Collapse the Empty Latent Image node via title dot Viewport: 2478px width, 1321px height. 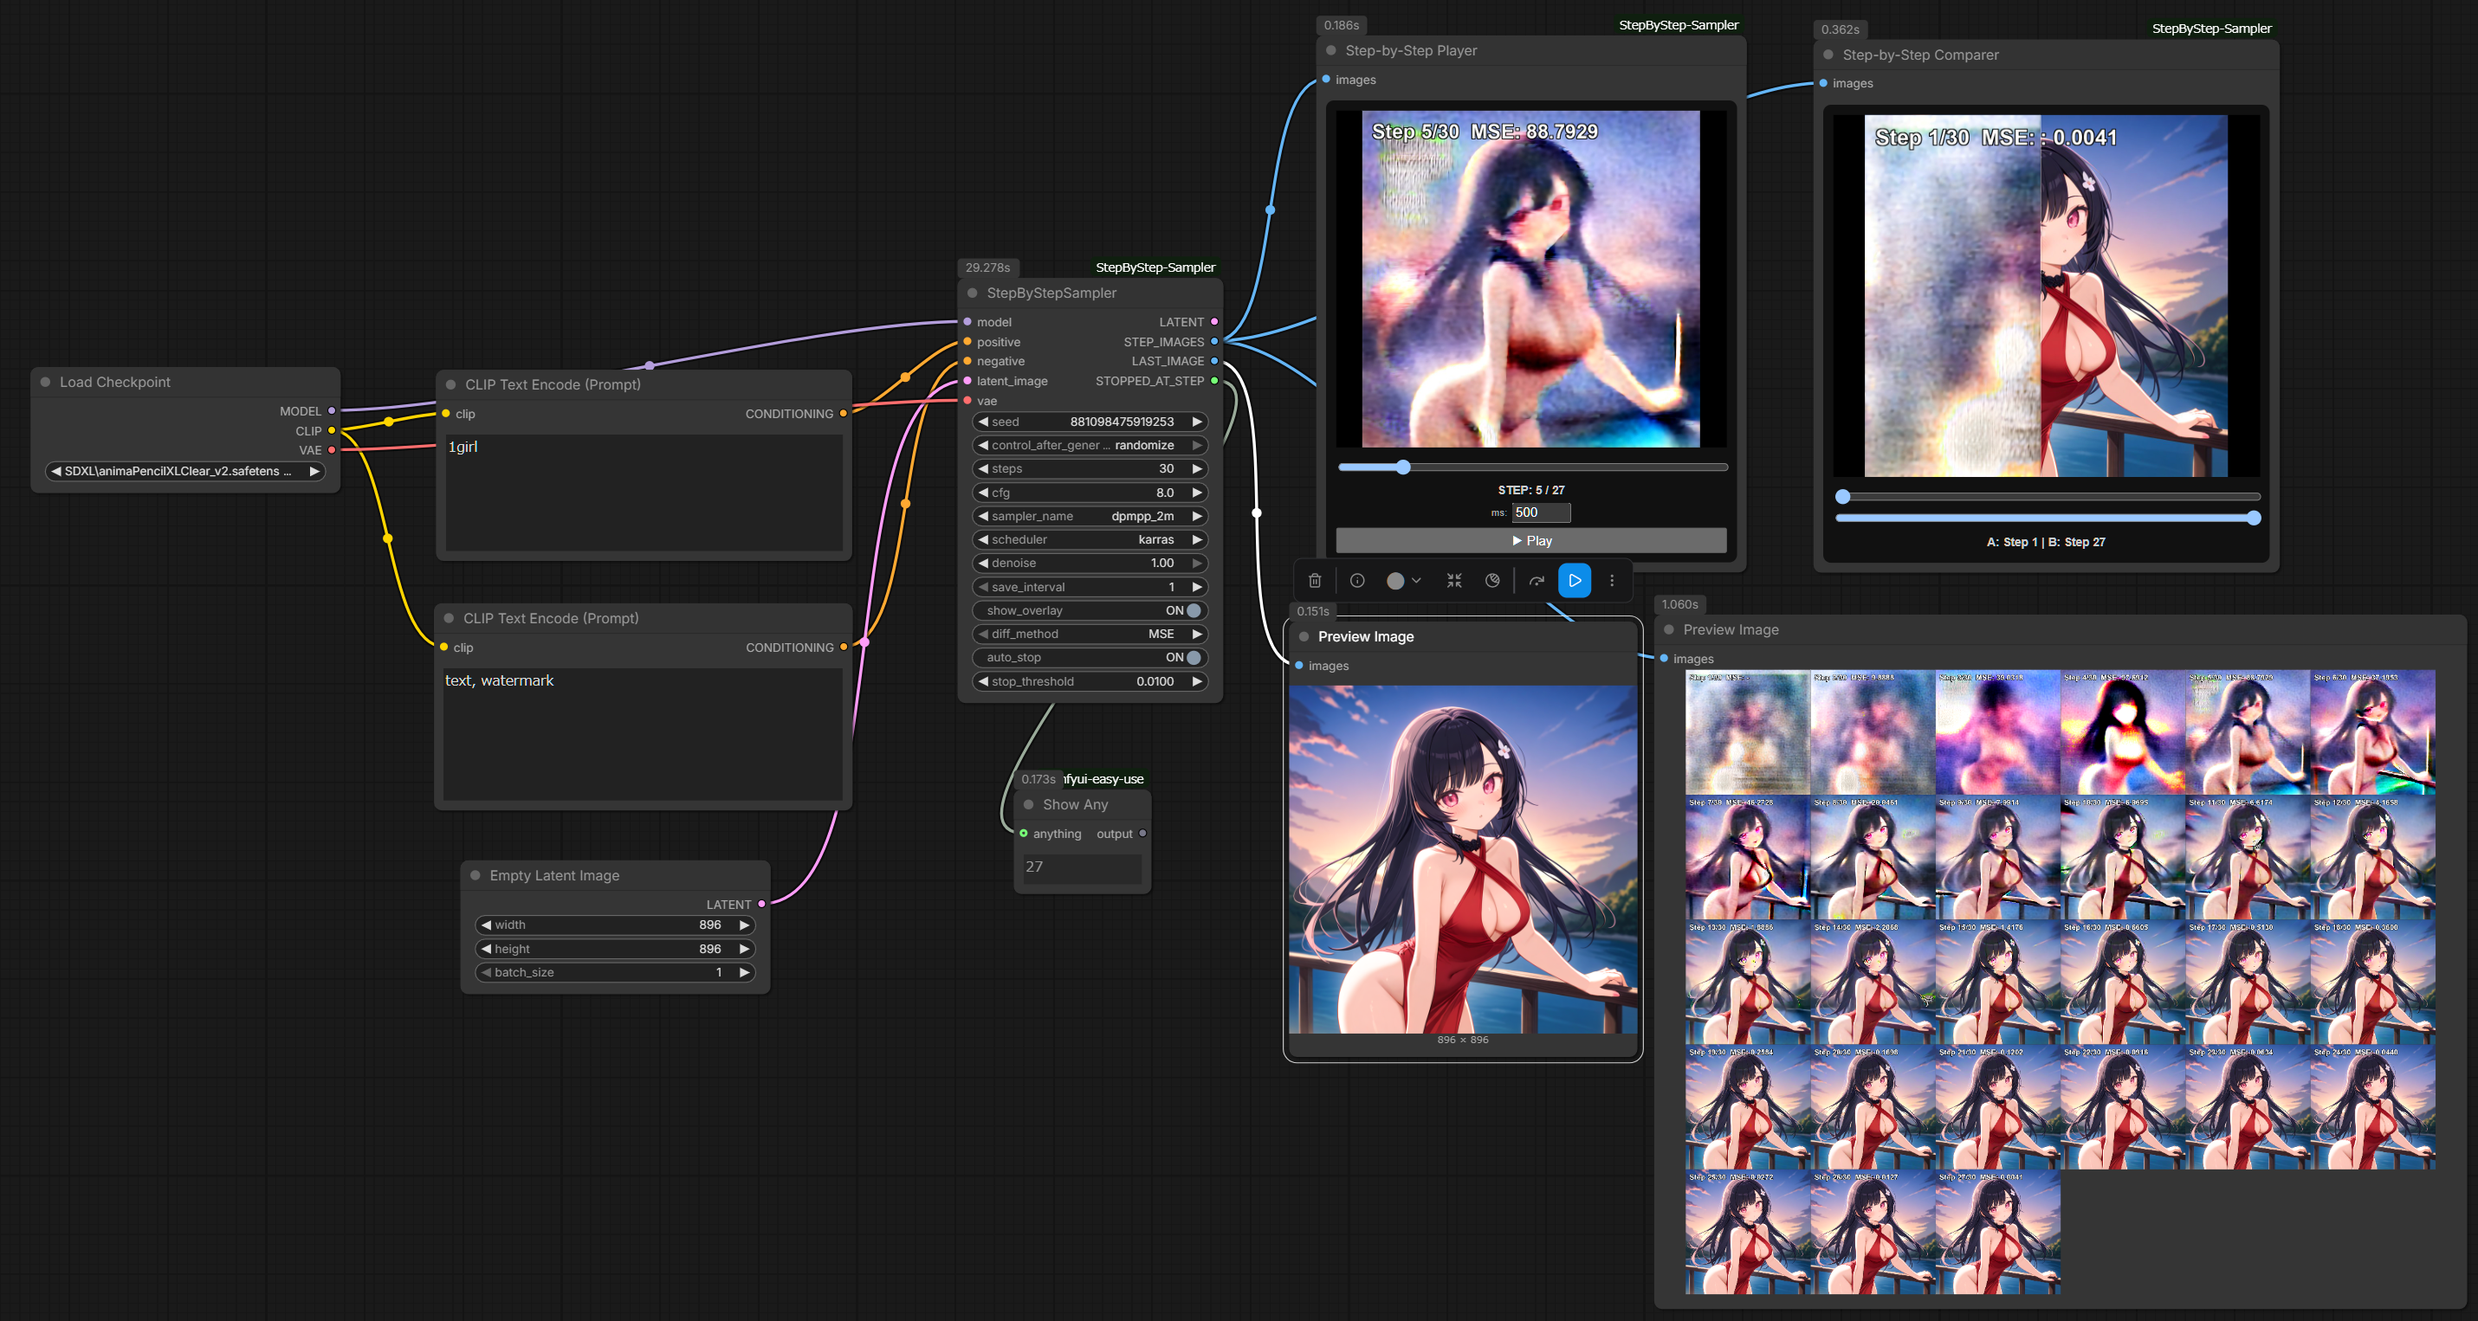click(476, 875)
